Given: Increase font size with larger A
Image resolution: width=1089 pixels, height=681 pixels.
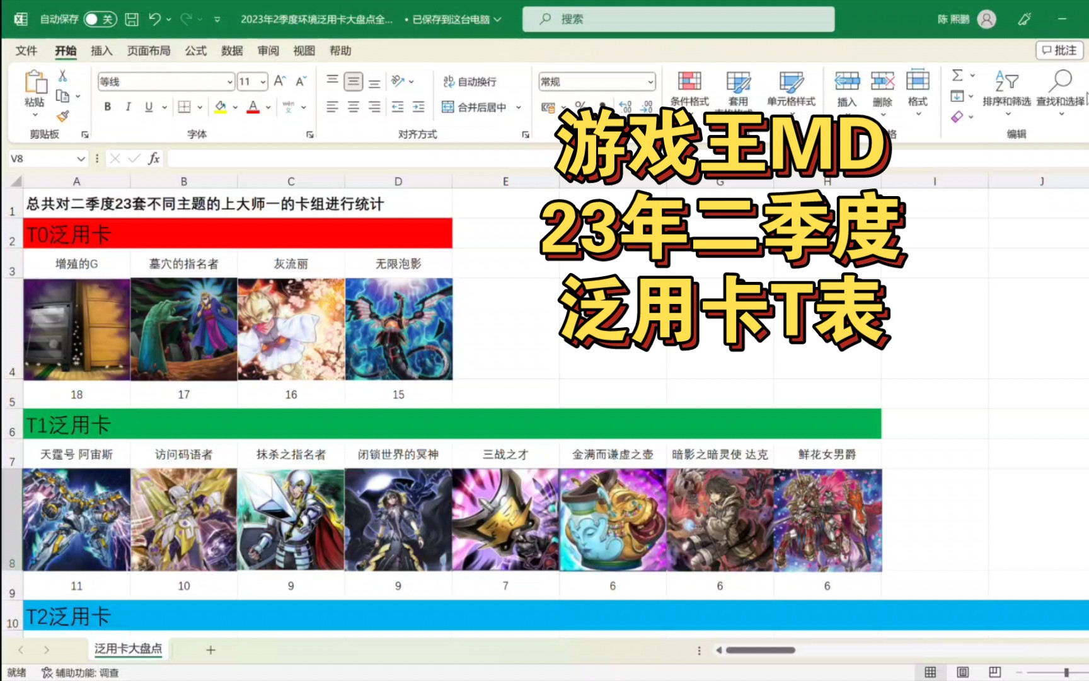Looking at the screenshot, I should [x=280, y=81].
